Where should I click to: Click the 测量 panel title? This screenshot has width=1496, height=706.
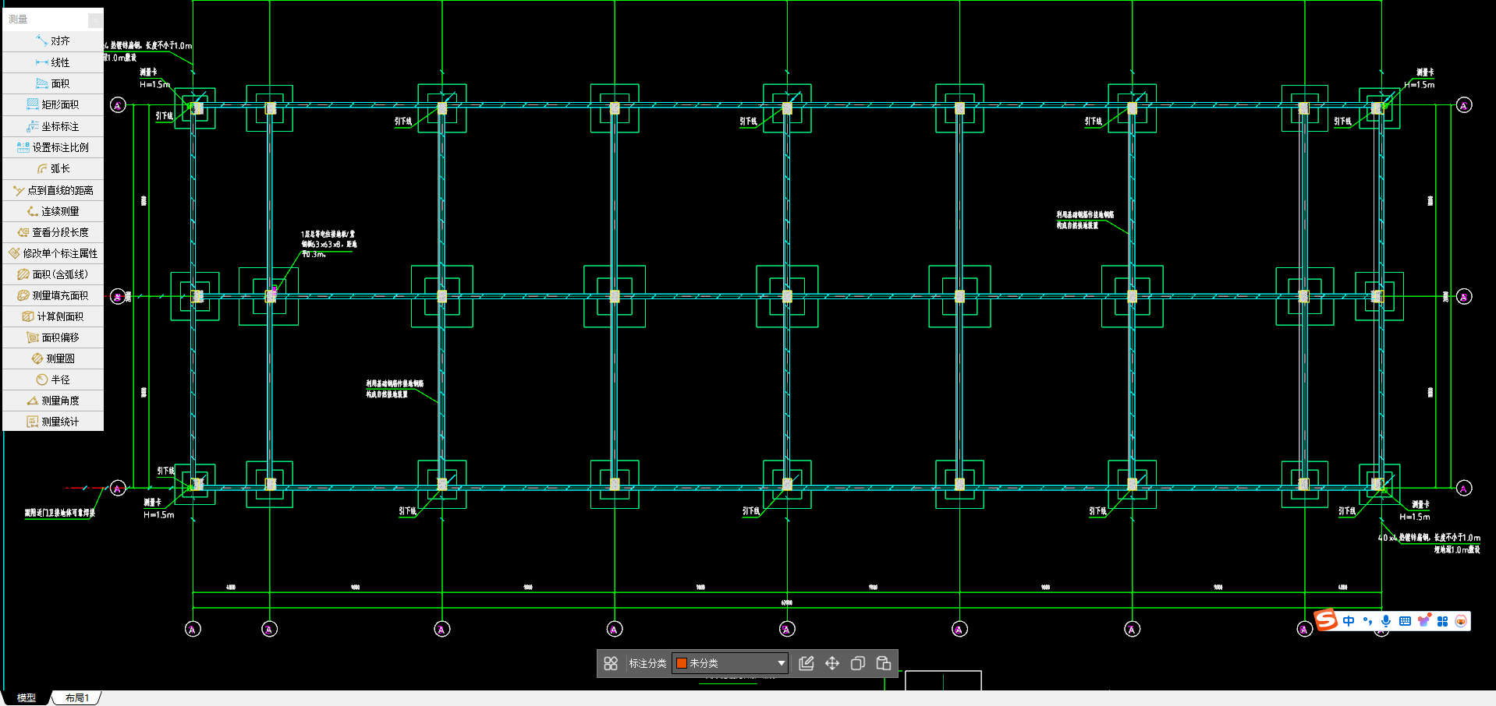18,19
